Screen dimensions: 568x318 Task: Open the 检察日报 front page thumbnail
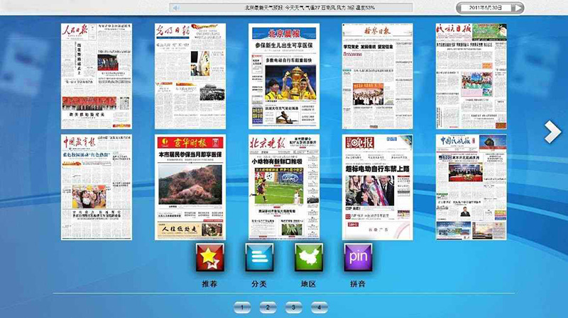click(x=378, y=76)
